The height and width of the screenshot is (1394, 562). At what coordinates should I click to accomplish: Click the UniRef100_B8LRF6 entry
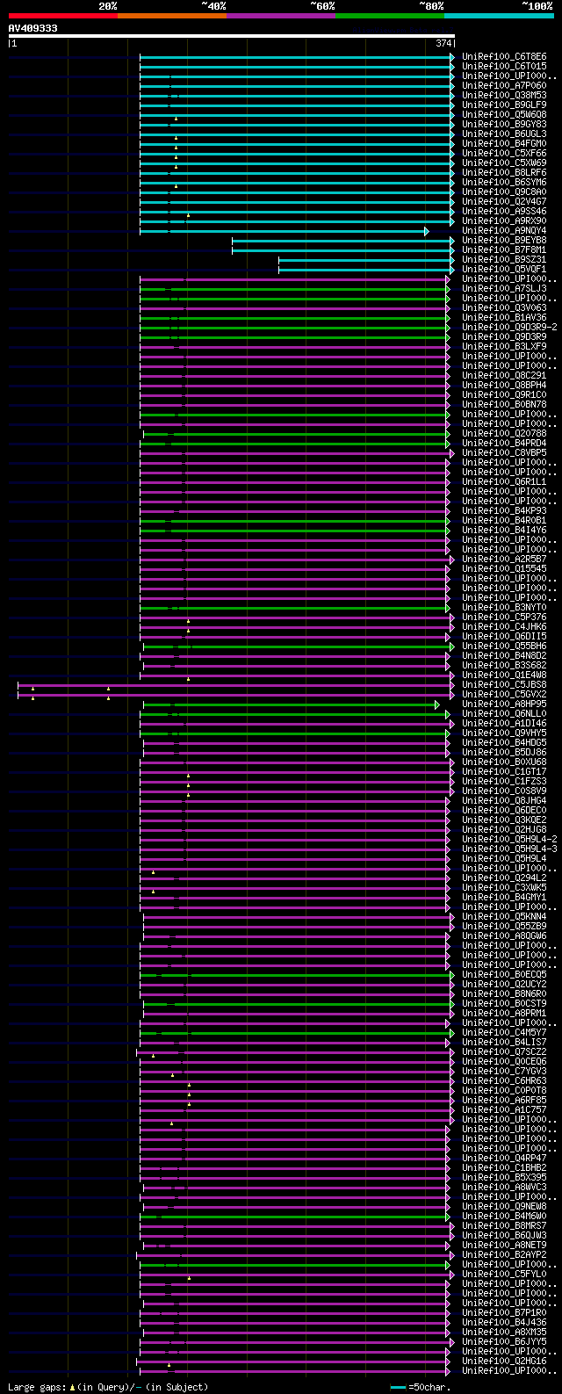504,173
